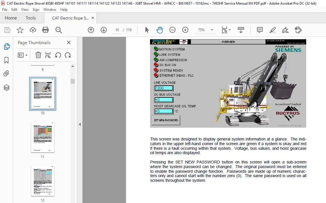This screenshot has height=203, width=326.
Task: Rotate page clockwise
Action: 68,55
